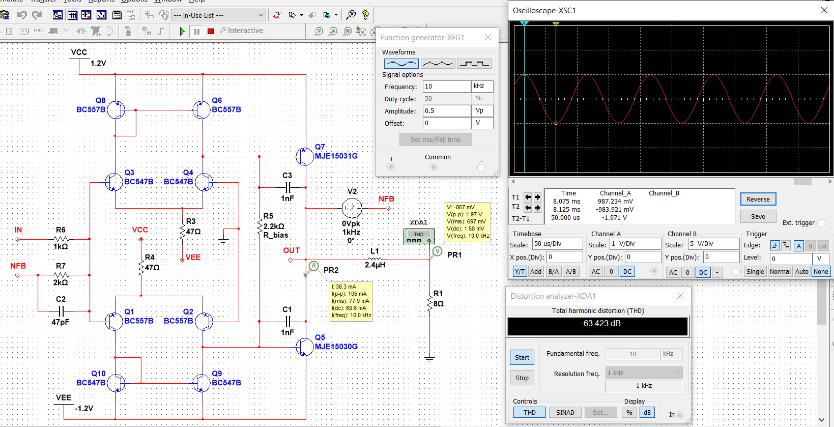Switch THD display to percent
Viewport: 834px width, 427px height.
(x=629, y=412)
